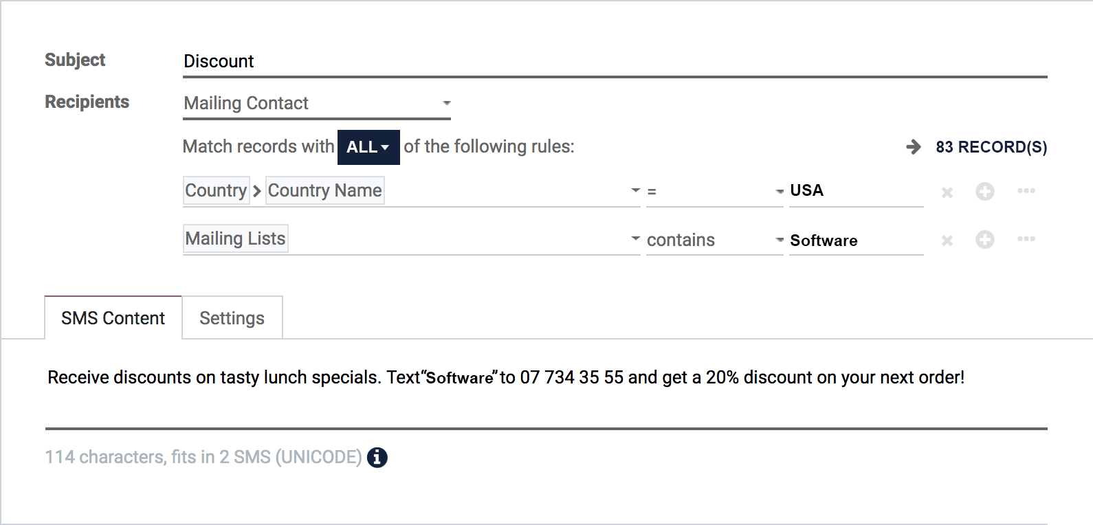Open ellipsis options on Mailing Lists row
The image size is (1093, 525).
click(1026, 239)
